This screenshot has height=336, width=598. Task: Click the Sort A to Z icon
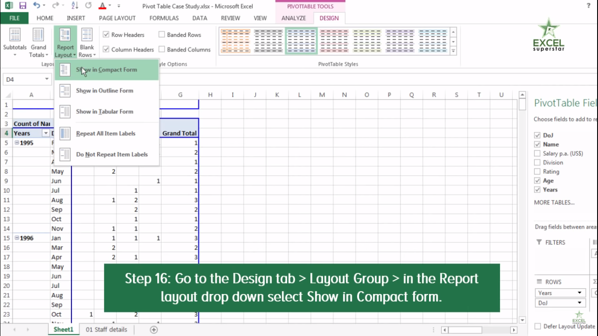pos(74,6)
